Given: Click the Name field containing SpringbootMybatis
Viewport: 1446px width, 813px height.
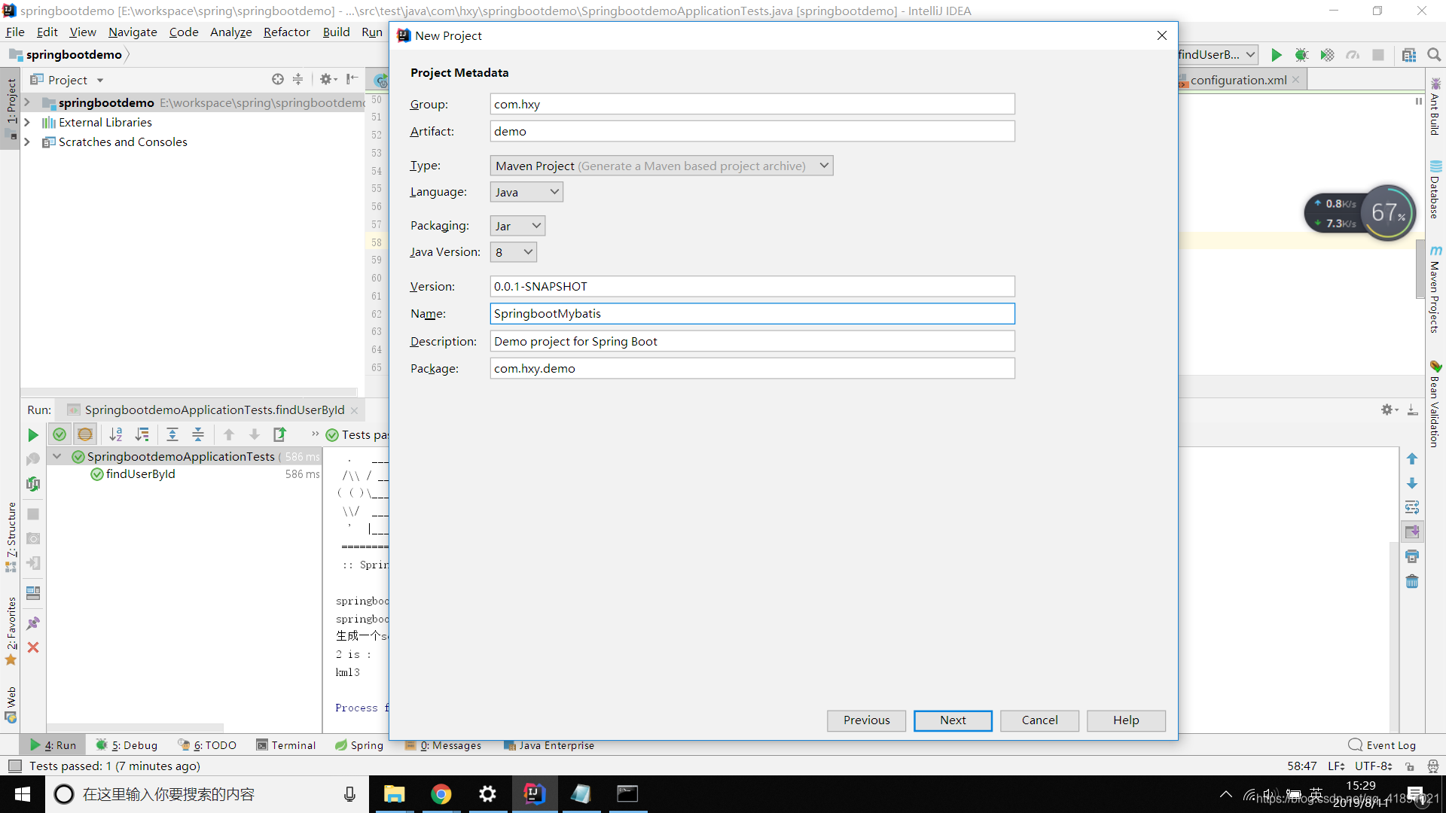Looking at the screenshot, I should [752, 313].
